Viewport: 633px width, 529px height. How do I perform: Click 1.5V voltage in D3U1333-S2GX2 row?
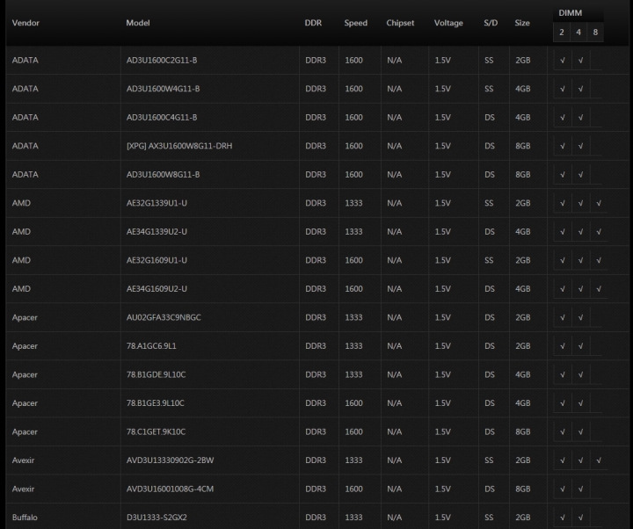442,518
